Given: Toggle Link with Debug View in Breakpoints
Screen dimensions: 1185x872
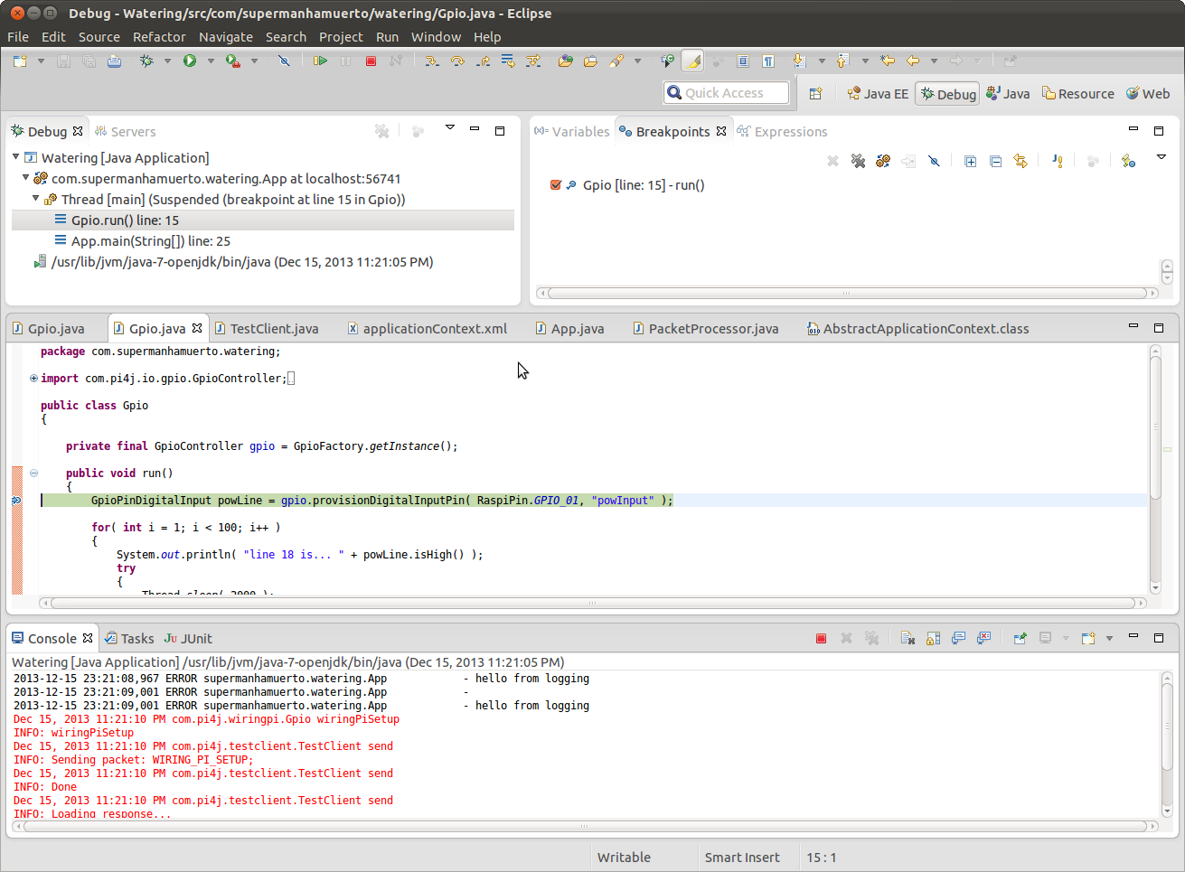Looking at the screenshot, I should pyautogui.click(x=1020, y=161).
